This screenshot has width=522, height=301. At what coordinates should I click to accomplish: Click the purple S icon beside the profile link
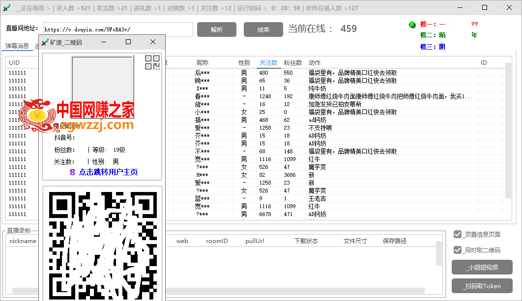(x=72, y=172)
